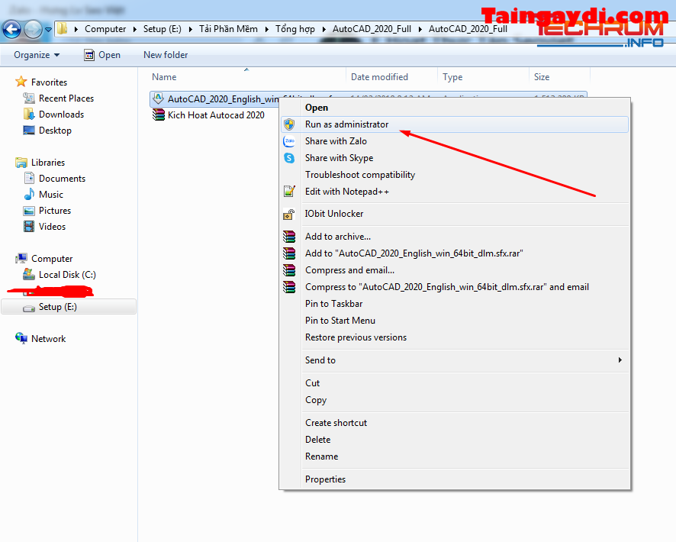Click the Zalo icon in context menu
The width and height of the screenshot is (676, 542).
click(289, 141)
